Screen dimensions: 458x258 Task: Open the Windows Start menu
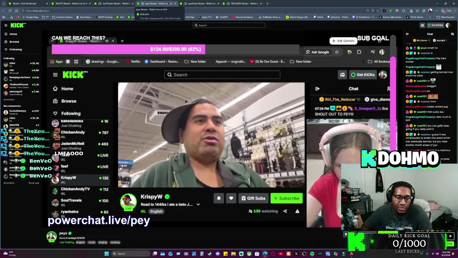[x=107, y=254]
